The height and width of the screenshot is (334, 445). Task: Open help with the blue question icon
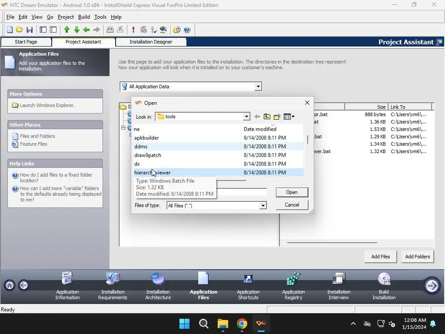coord(187,30)
